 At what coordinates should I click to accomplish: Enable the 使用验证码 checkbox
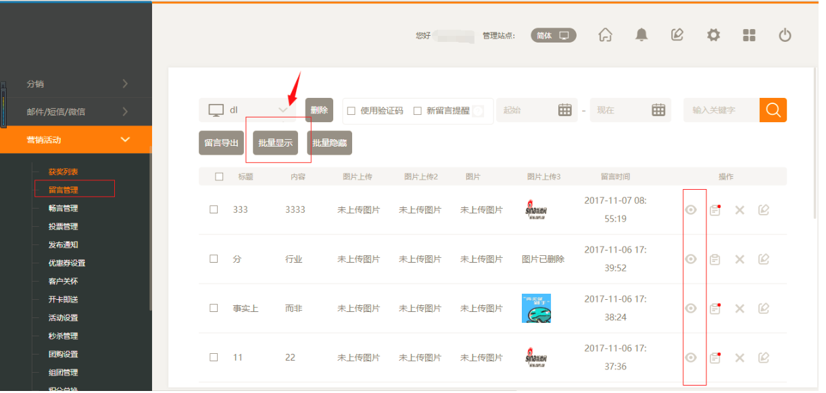pos(351,111)
